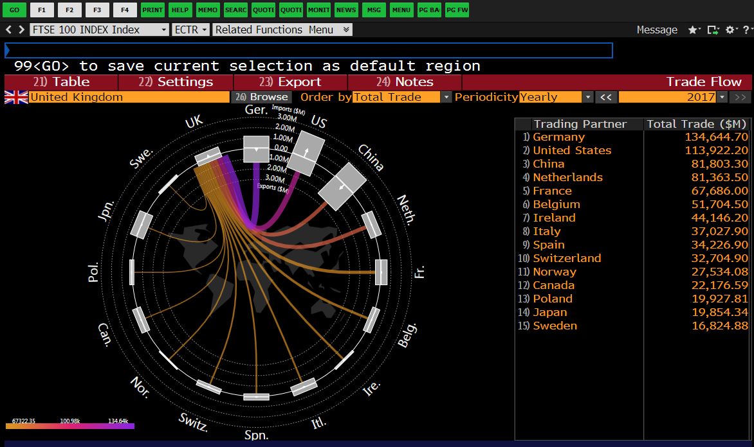Click the back navigation arrow
The width and height of the screenshot is (754, 447).
click(x=8, y=29)
